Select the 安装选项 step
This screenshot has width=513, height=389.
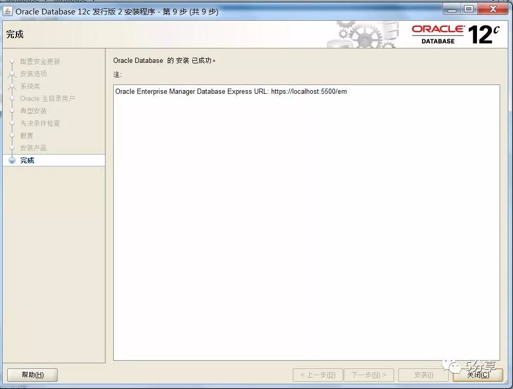(x=33, y=74)
